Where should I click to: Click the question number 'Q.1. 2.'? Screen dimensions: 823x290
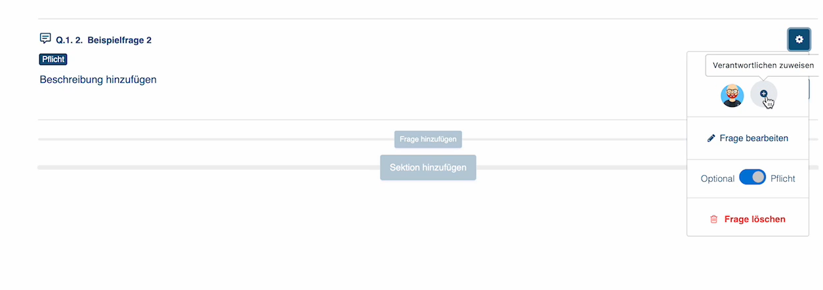pyautogui.click(x=70, y=40)
